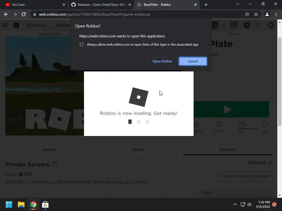Switch to the YouTube tab
The image size is (282, 211).
(x=34, y=5)
